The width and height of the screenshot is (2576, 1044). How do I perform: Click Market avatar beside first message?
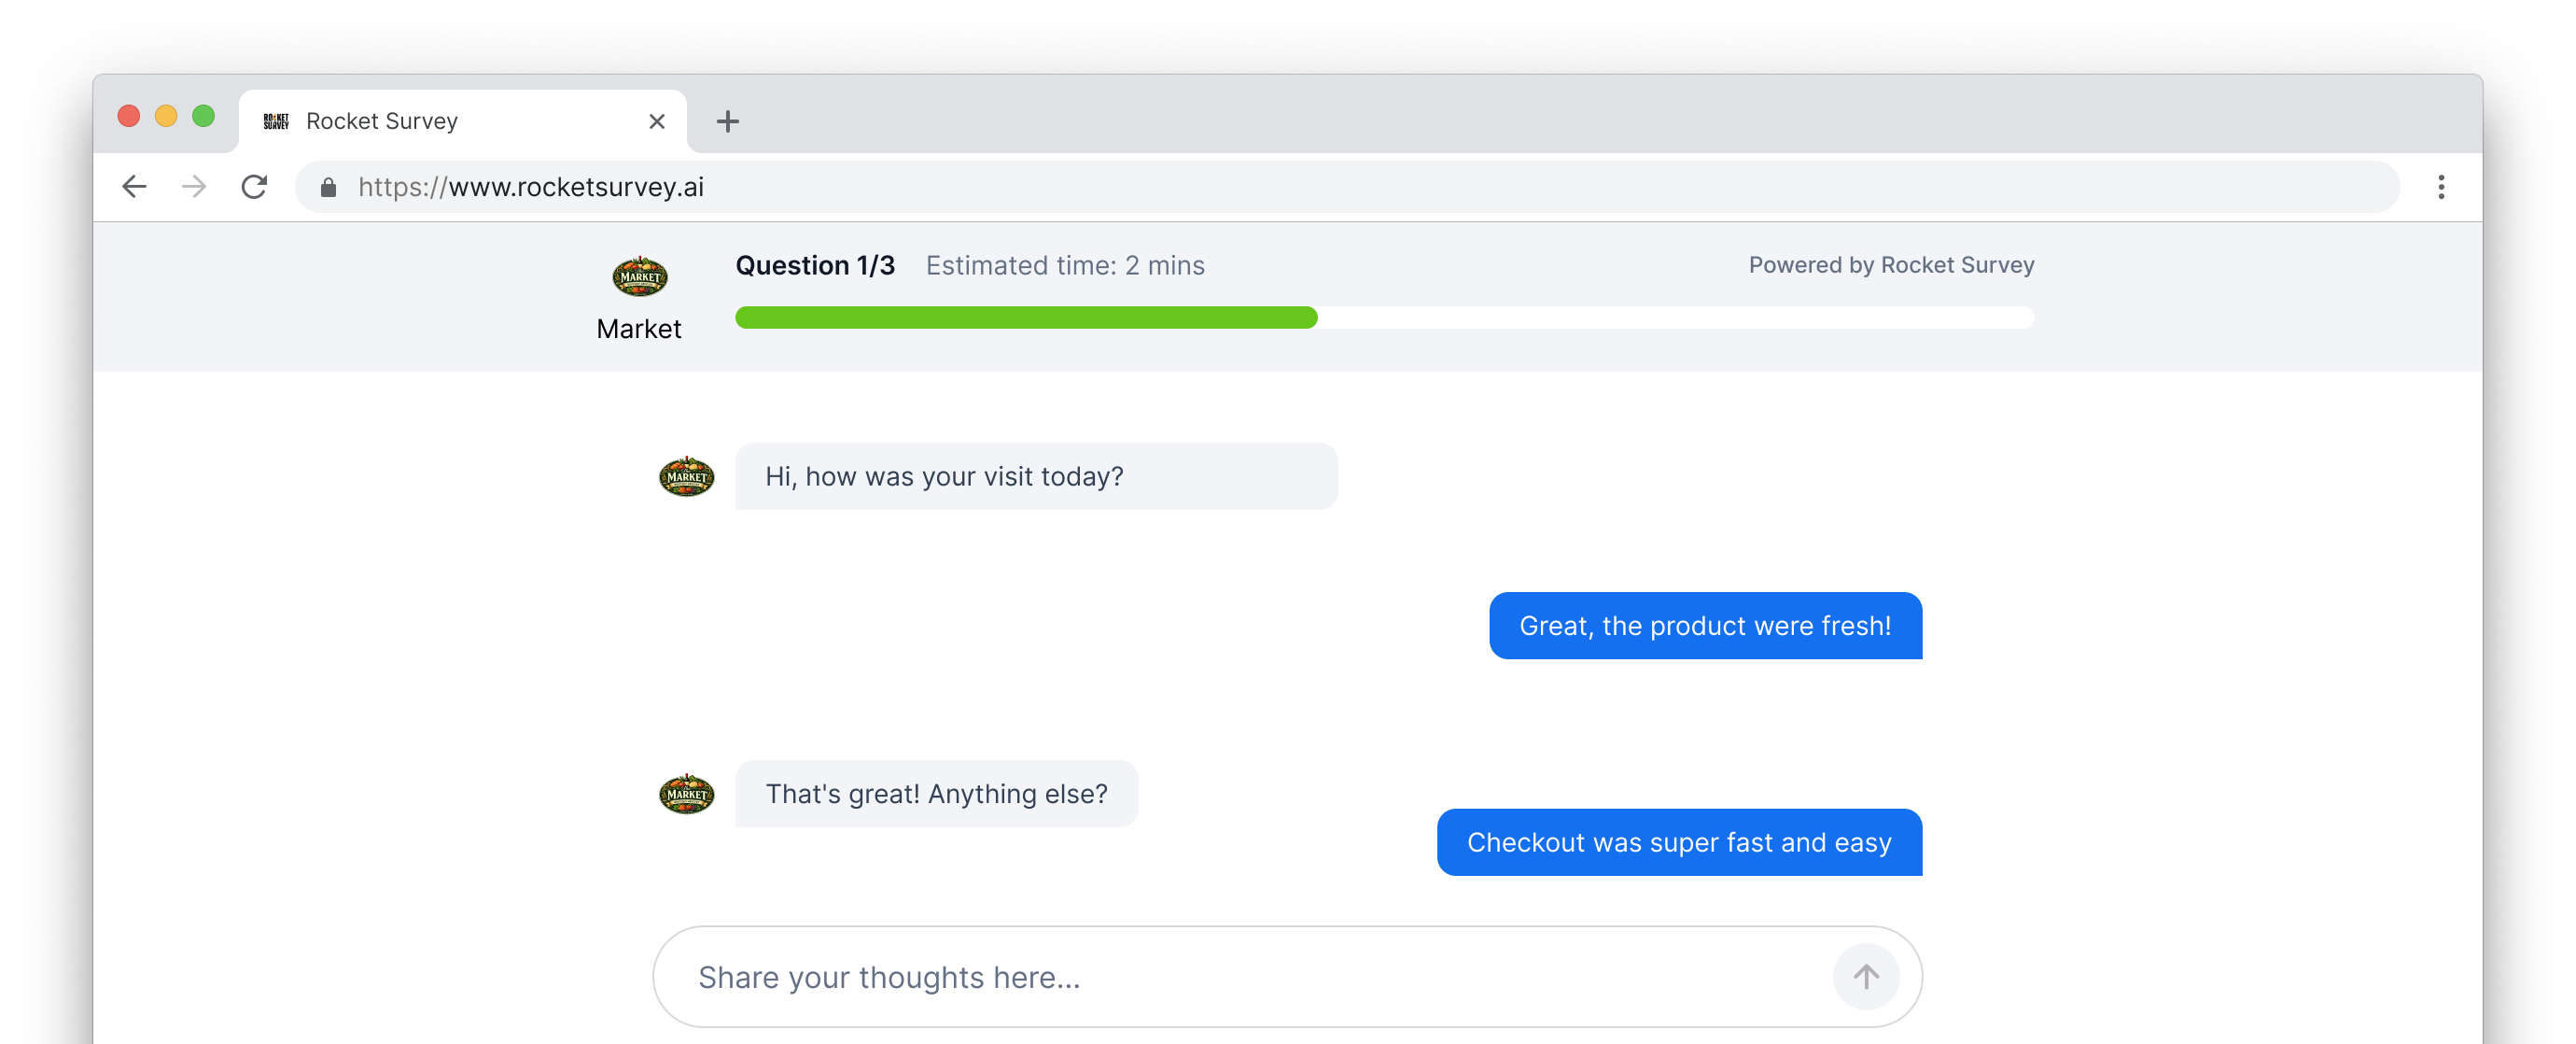pyautogui.click(x=686, y=476)
